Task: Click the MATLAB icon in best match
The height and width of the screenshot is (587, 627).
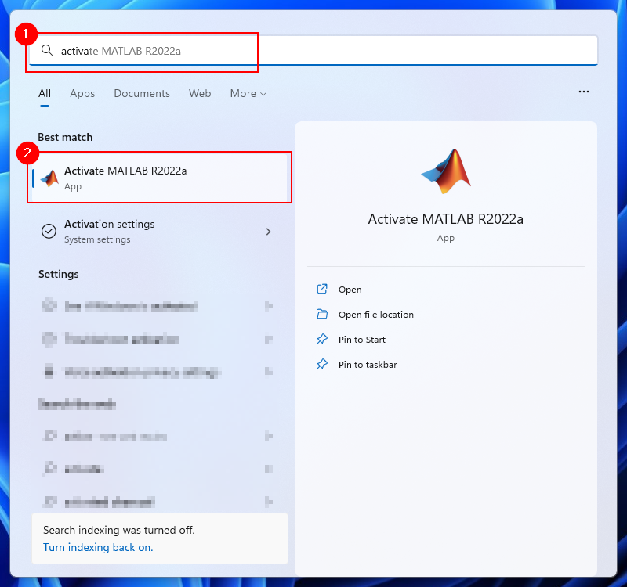Action: (x=50, y=178)
